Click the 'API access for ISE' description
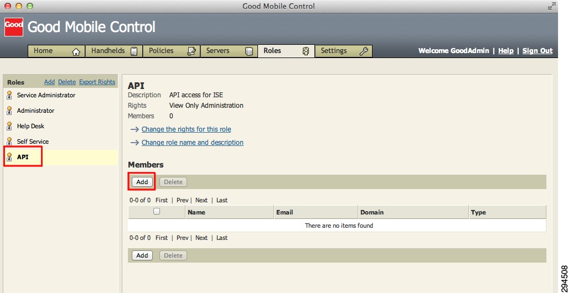The height and width of the screenshot is (293, 568). click(x=196, y=95)
